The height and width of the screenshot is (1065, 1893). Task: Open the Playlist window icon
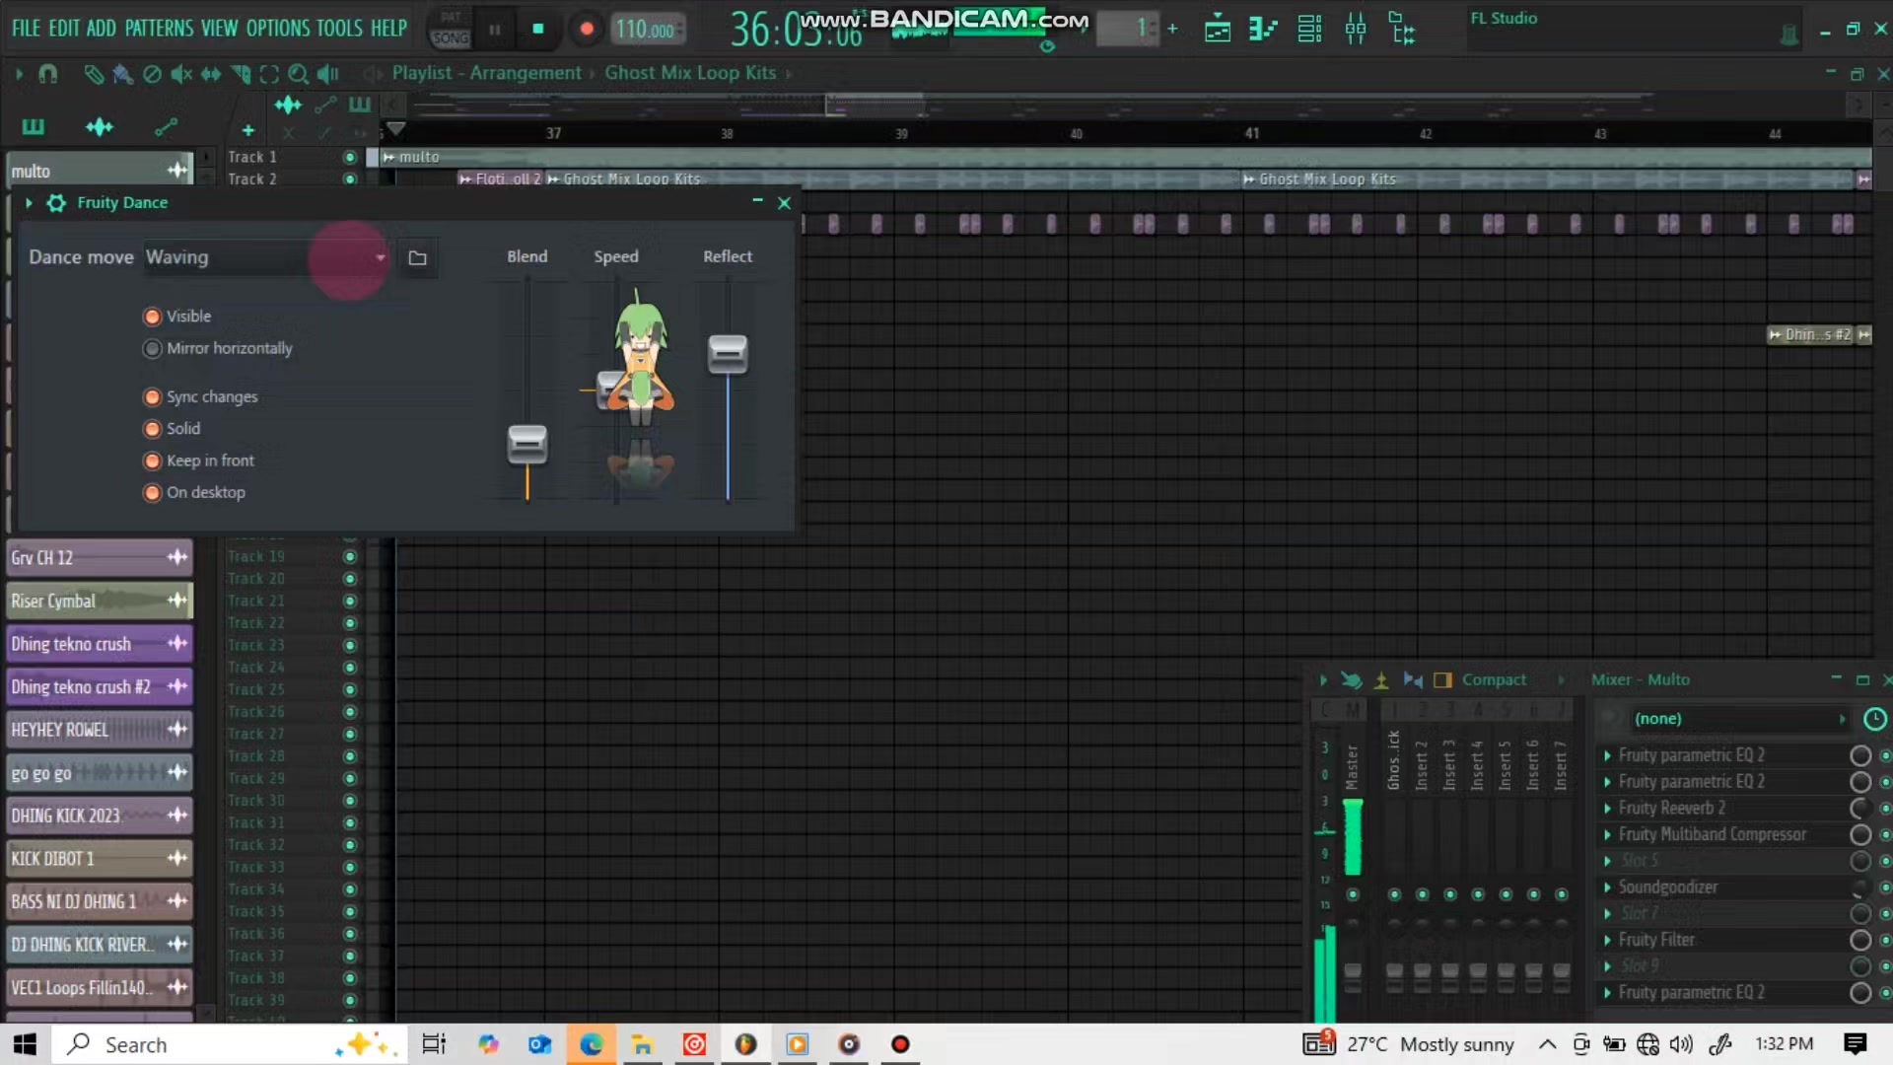[x=1218, y=29]
